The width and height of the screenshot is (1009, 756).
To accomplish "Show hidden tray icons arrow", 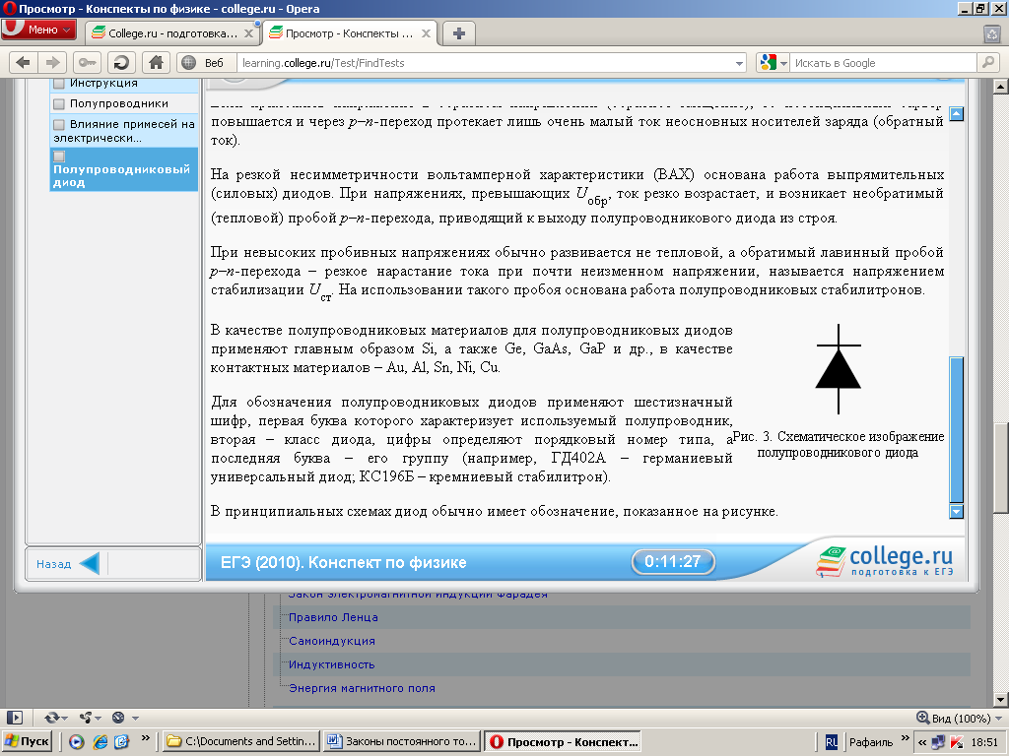I will (x=922, y=742).
